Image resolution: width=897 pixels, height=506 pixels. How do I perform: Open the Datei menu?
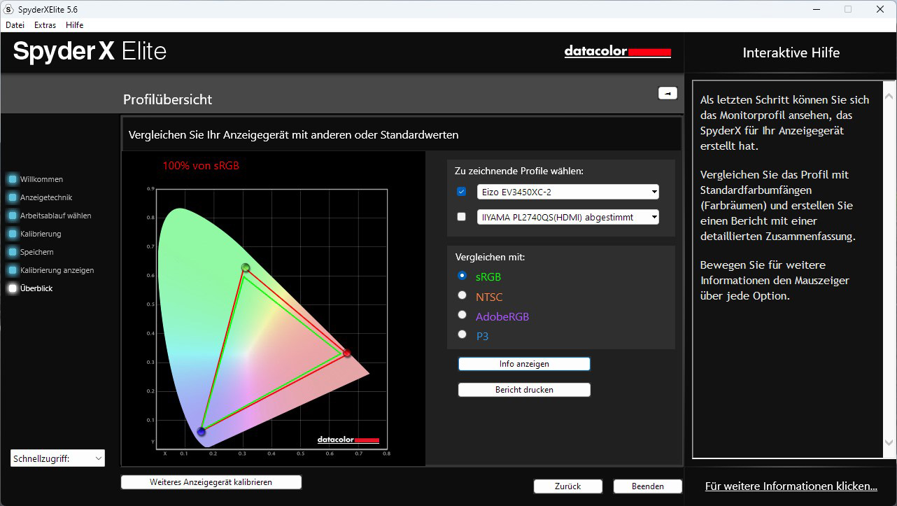pyautogui.click(x=15, y=24)
